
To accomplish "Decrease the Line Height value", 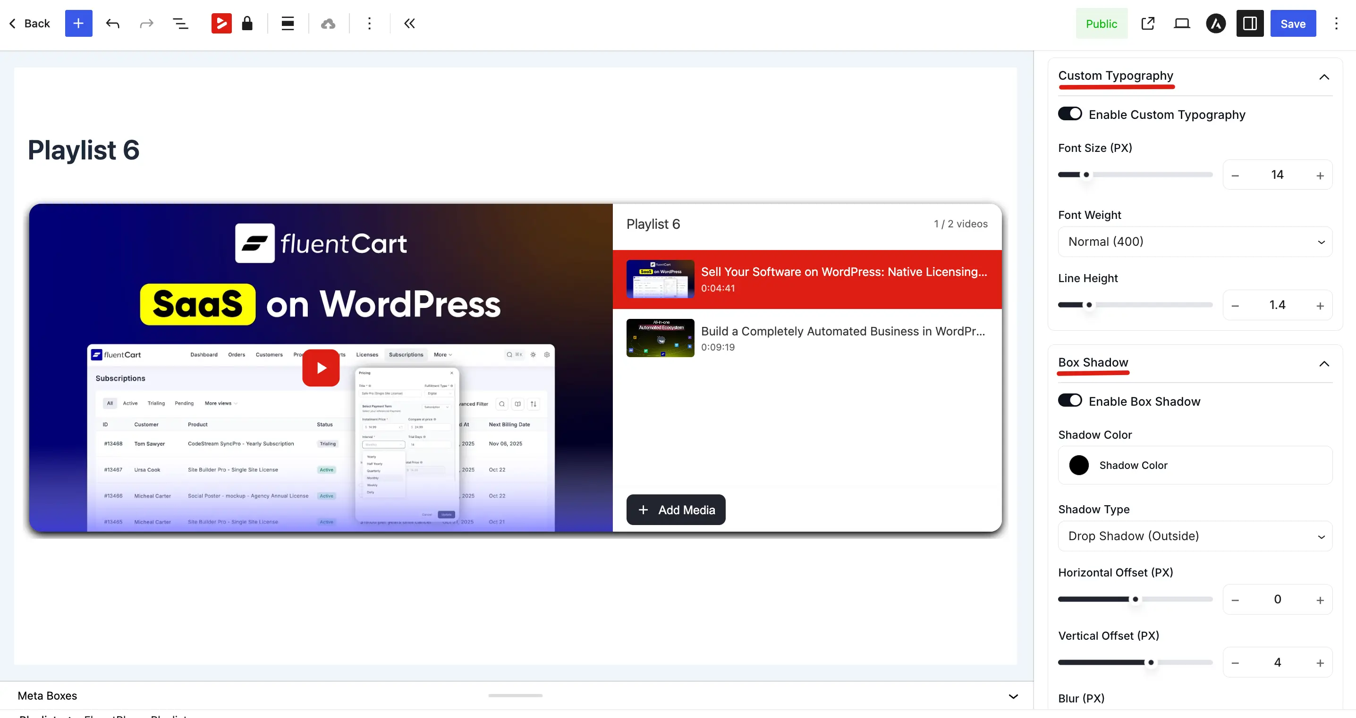I will click(1236, 306).
